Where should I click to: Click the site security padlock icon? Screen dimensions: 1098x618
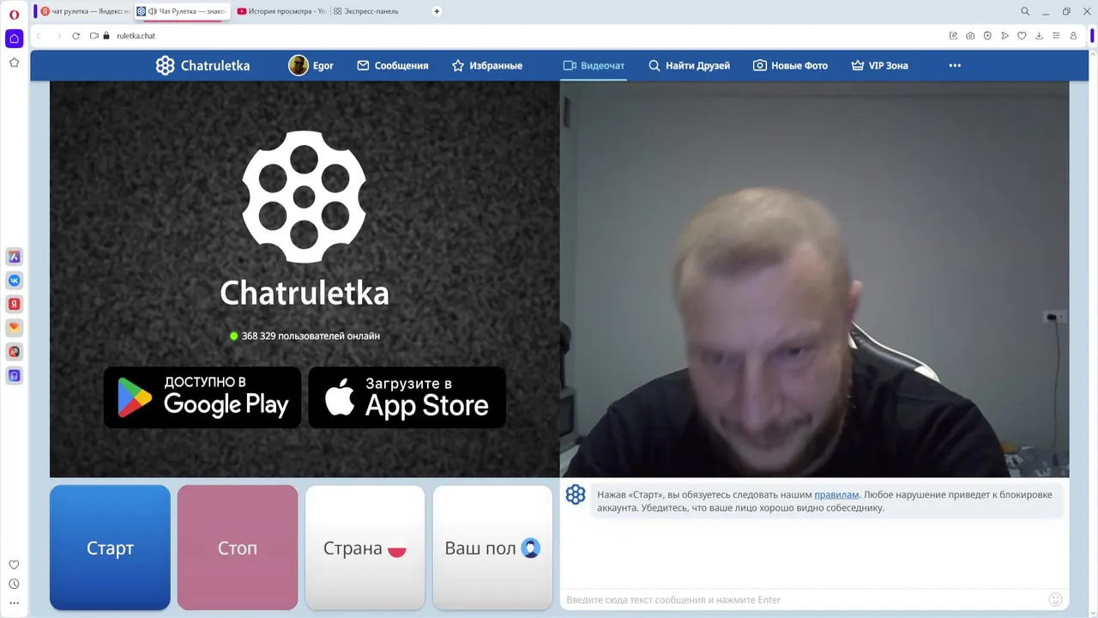106,36
